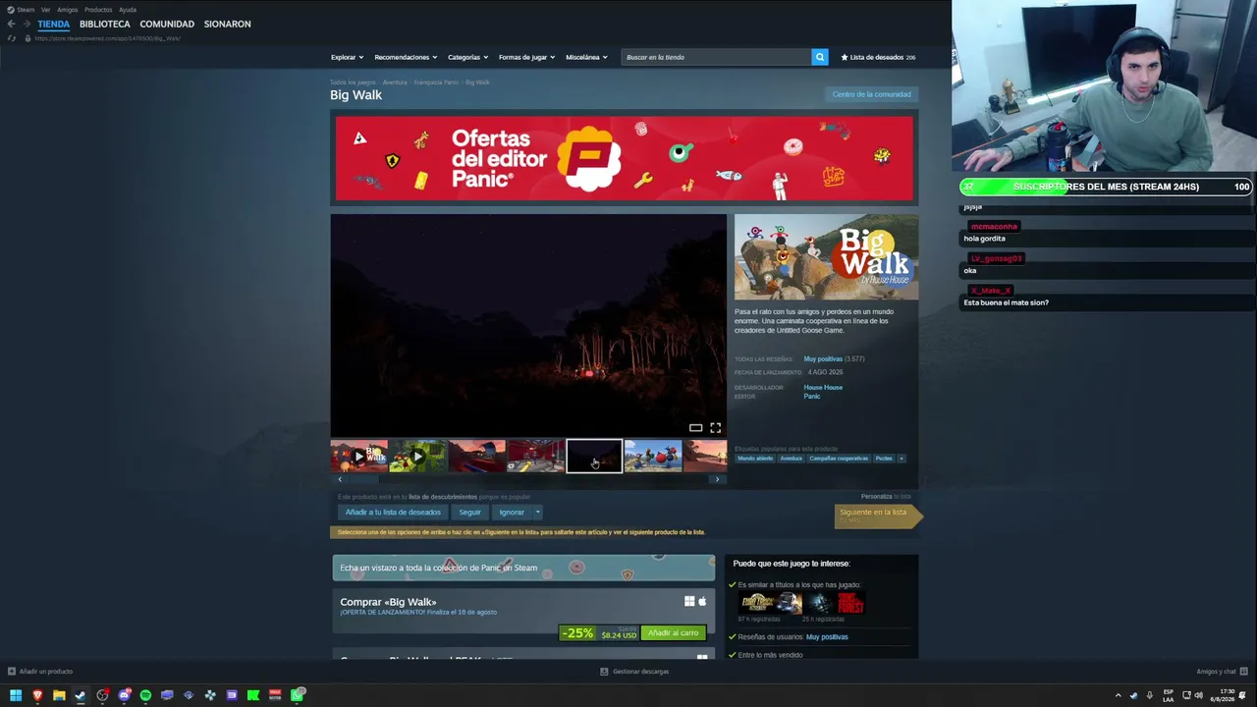Expand the Formas de jugar dropdown
1257x707 pixels.
526,57
